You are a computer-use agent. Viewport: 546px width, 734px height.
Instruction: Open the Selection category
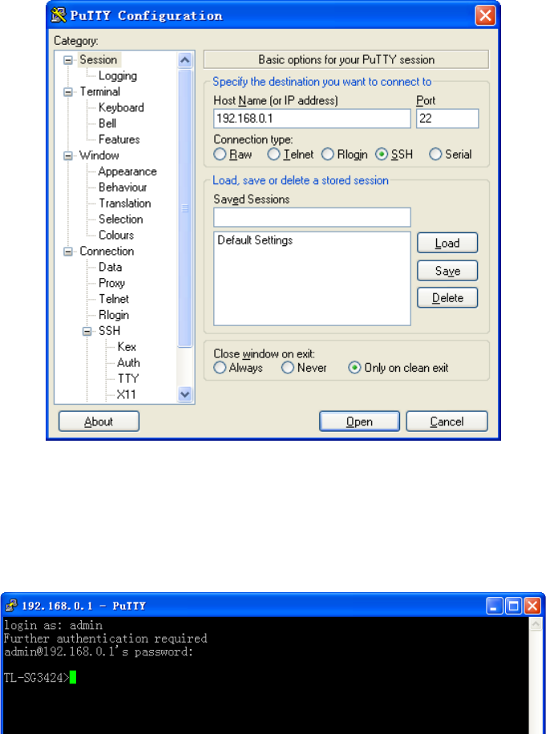(121, 219)
